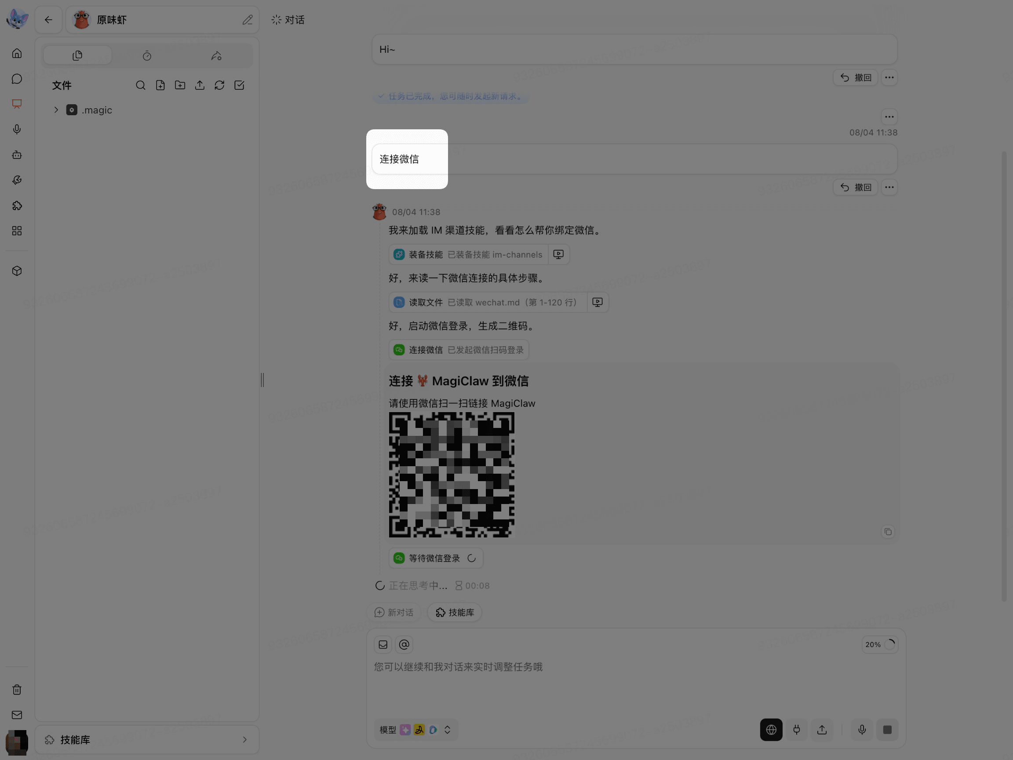Open the trash bin icon in sidebar

[17, 690]
